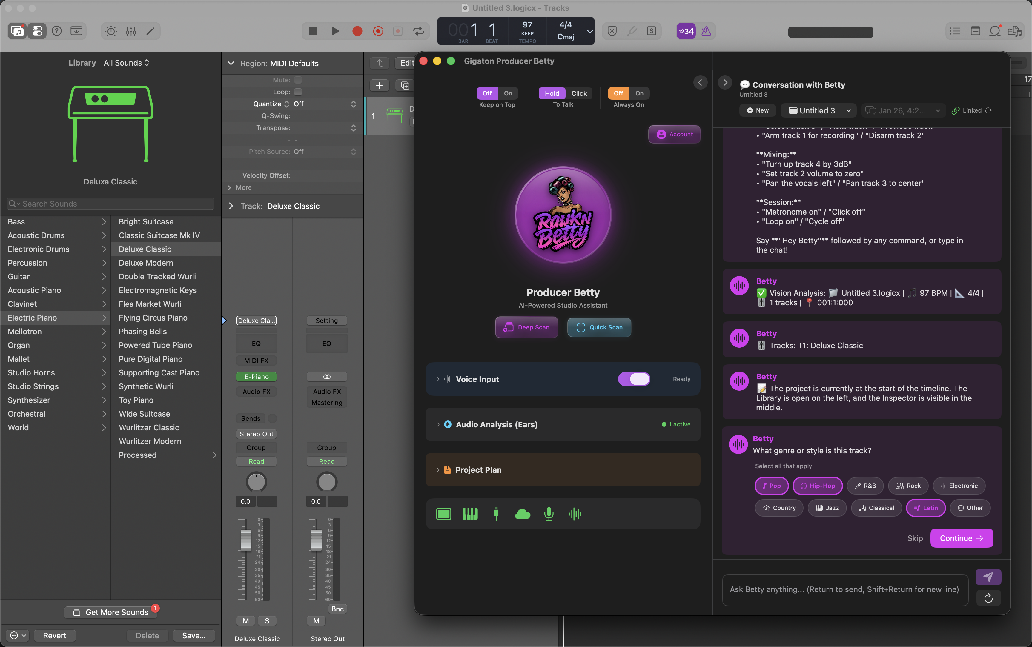Select the R&B genre chip
Viewport: 1032px width, 647px height.
point(865,486)
